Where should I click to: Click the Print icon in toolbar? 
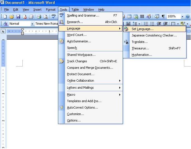[39, 17]
